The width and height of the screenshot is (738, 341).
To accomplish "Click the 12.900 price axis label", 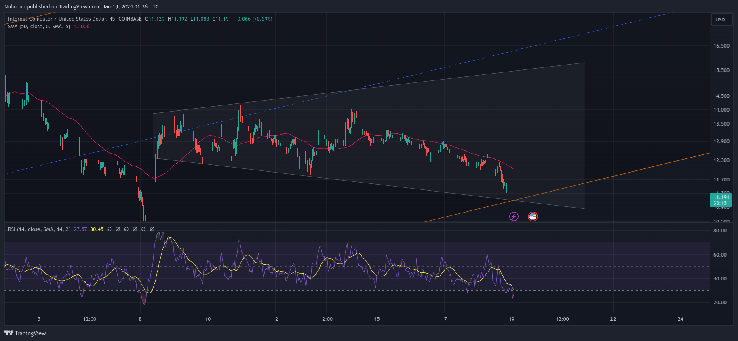I will (721, 141).
